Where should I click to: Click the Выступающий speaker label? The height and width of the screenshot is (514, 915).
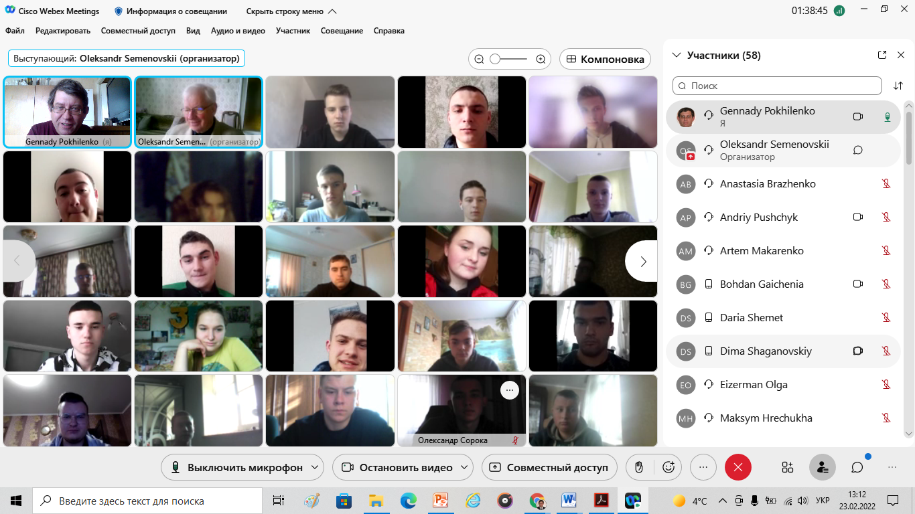tap(127, 58)
